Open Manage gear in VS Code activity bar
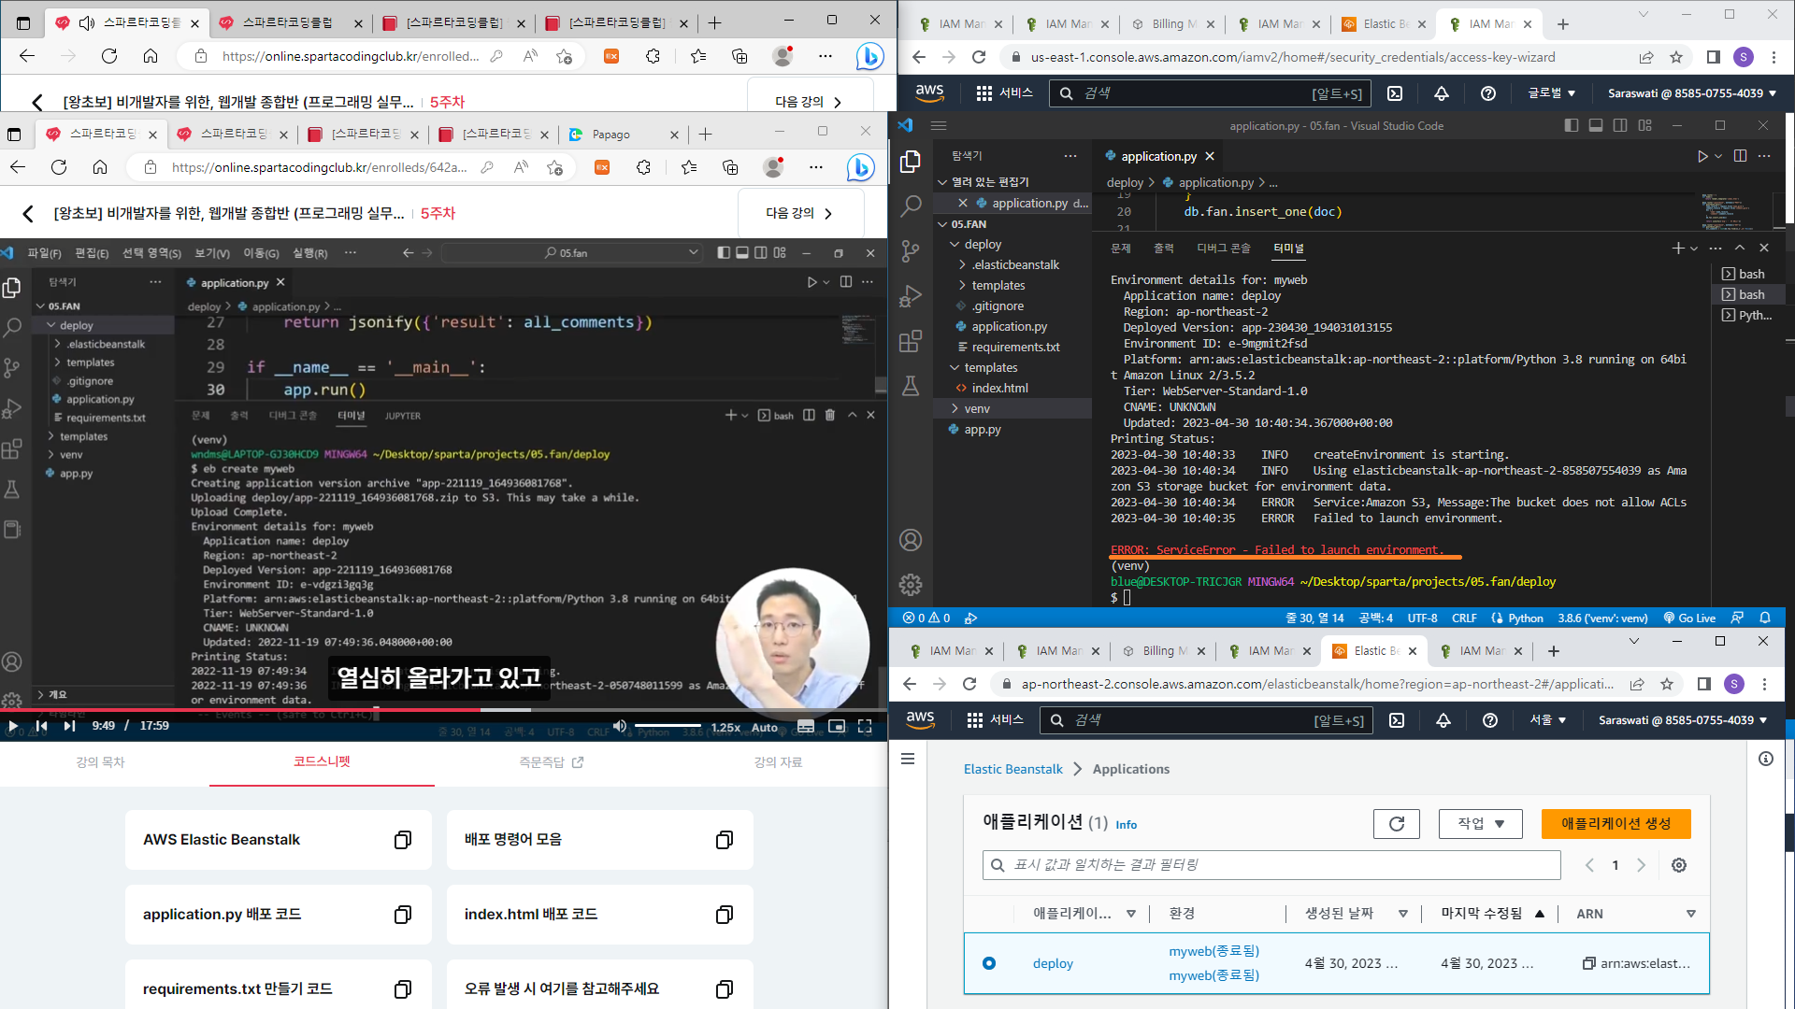Image resolution: width=1795 pixels, height=1009 pixels. click(910, 585)
